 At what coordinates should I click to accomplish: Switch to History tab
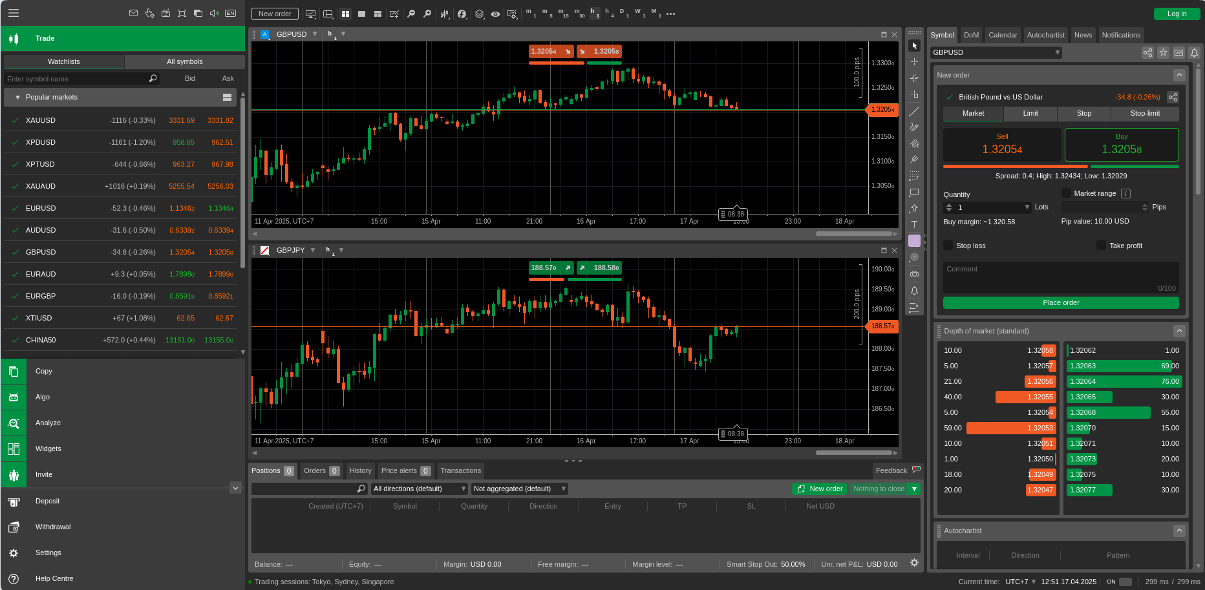point(360,470)
